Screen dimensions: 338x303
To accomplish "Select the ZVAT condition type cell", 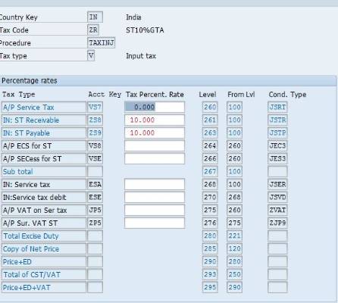I will pos(277,210).
